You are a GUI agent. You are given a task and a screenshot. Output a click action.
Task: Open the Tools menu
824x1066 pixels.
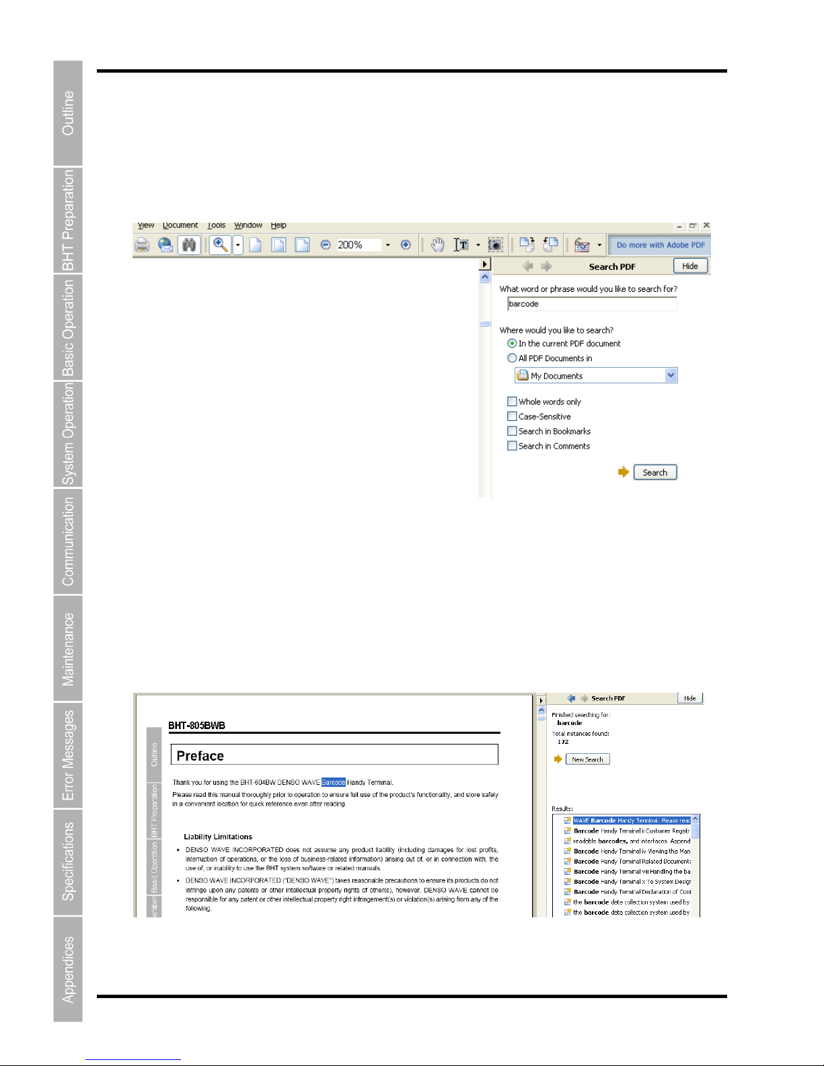pos(217,225)
